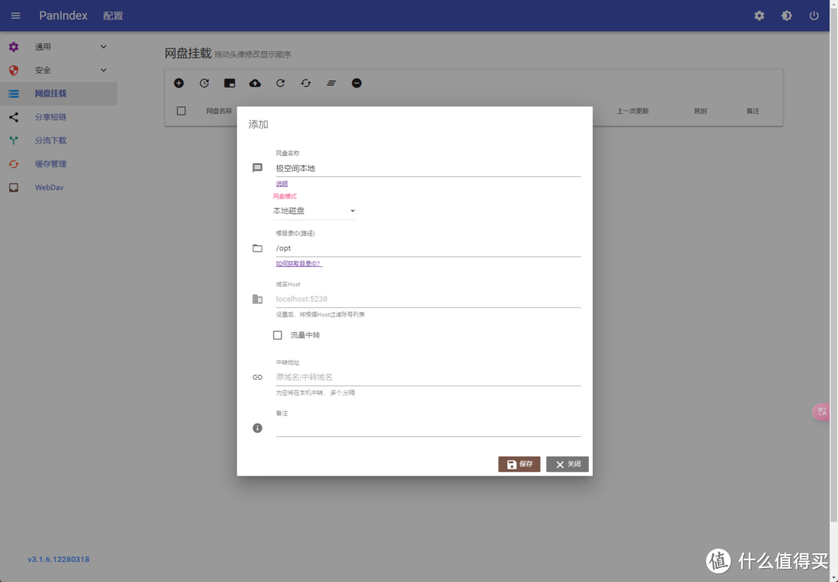This screenshot has width=838, height=582.
Task: Click the 备注 column header in table
Action: [x=753, y=111]
